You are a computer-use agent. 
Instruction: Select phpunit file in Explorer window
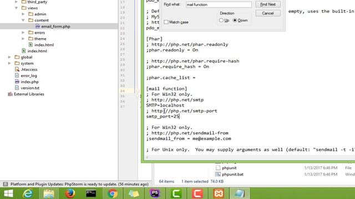[229, 168]
